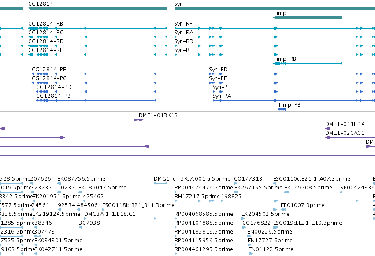Click the Syn-PD protein label
The image size is (375, 256).
tap(219, 70)
